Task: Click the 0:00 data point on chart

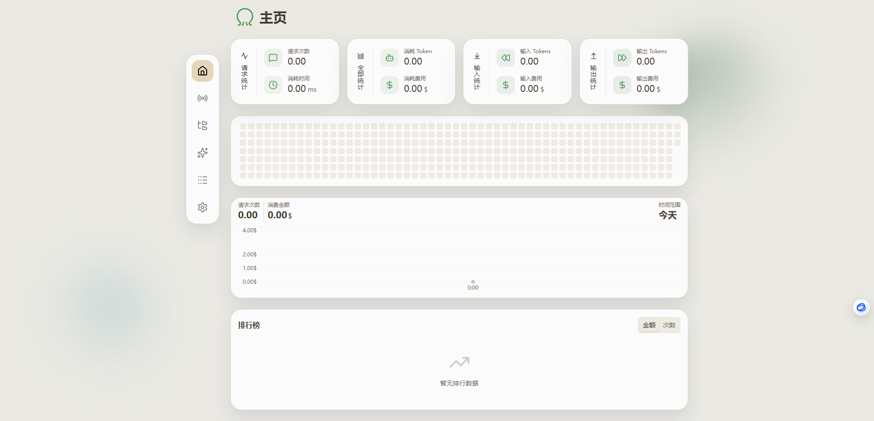Action: coord(473,282)
